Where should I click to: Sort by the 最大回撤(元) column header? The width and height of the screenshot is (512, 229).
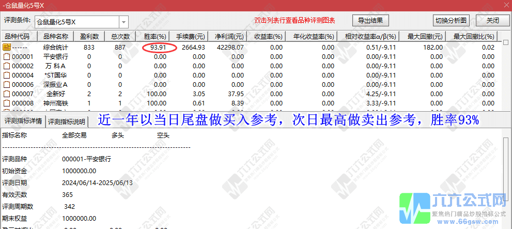pos(425,37)
